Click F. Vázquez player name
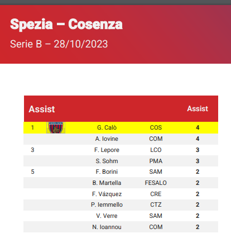 (x=107, y=194)
